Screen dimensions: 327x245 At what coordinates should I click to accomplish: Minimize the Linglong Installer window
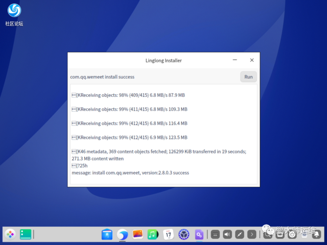235,60
